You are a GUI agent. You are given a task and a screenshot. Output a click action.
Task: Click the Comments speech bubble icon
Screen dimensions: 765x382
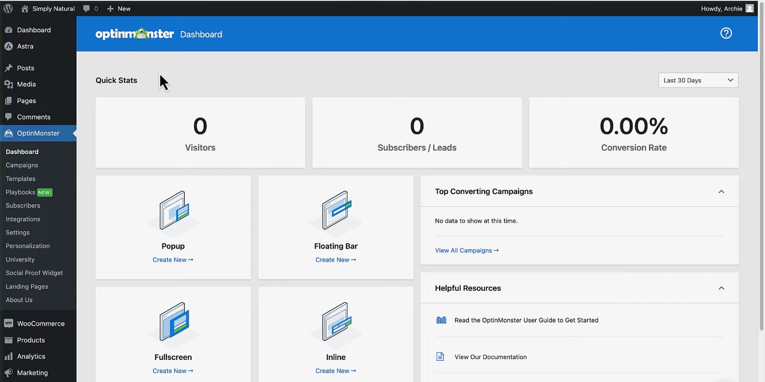coord(9,117)
